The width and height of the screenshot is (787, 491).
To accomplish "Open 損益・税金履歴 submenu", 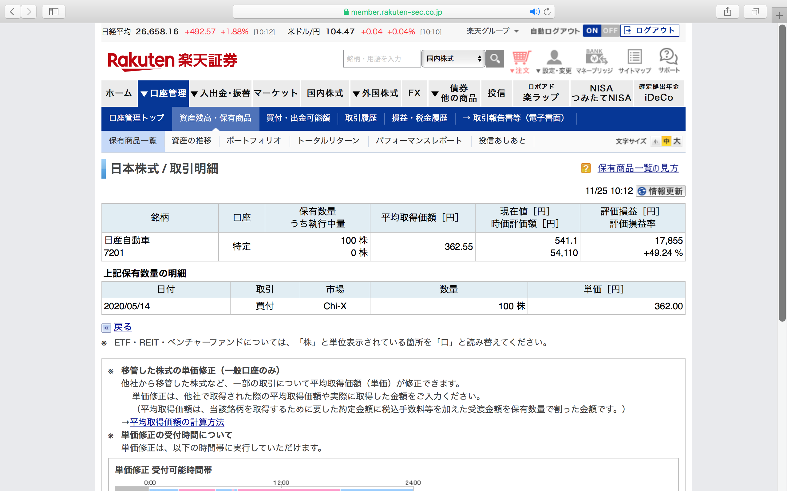I will pos(420,118).
